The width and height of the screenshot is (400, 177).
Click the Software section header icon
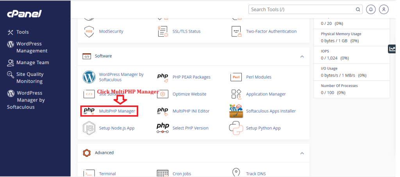(x=87, y=56)
